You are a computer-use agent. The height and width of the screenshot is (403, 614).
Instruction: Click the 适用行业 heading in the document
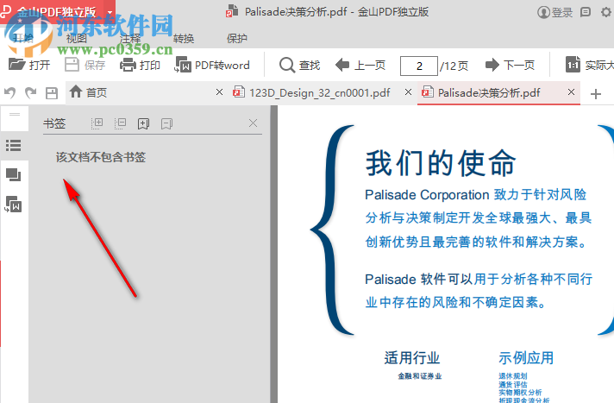click(x=412, y=357)
